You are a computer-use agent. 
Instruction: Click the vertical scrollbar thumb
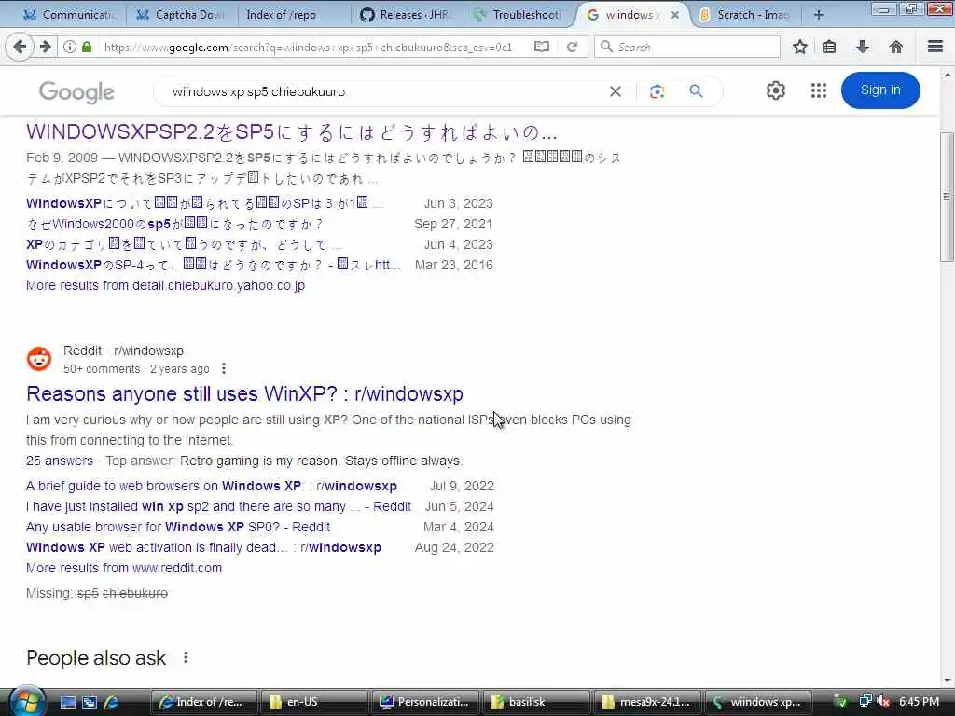coord(947,197)
